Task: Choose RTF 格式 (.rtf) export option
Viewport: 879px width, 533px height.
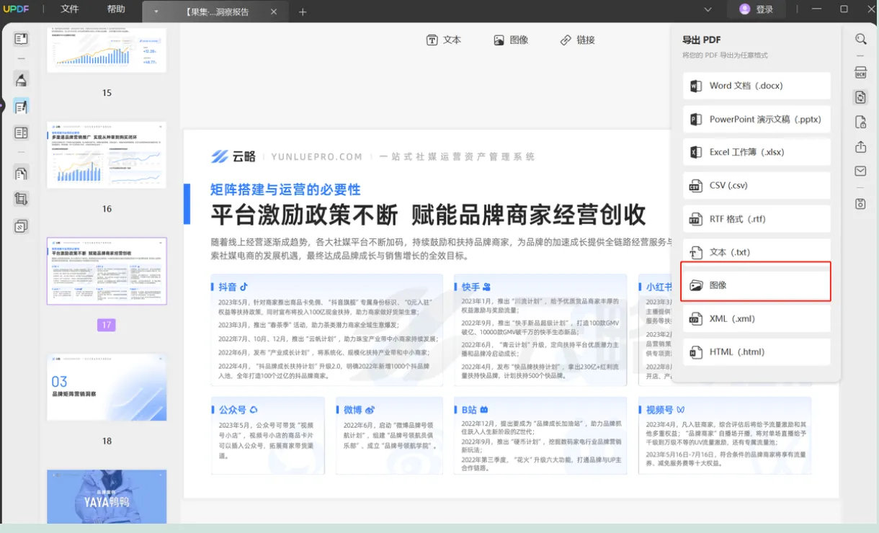Action: [x=757, y=219]
